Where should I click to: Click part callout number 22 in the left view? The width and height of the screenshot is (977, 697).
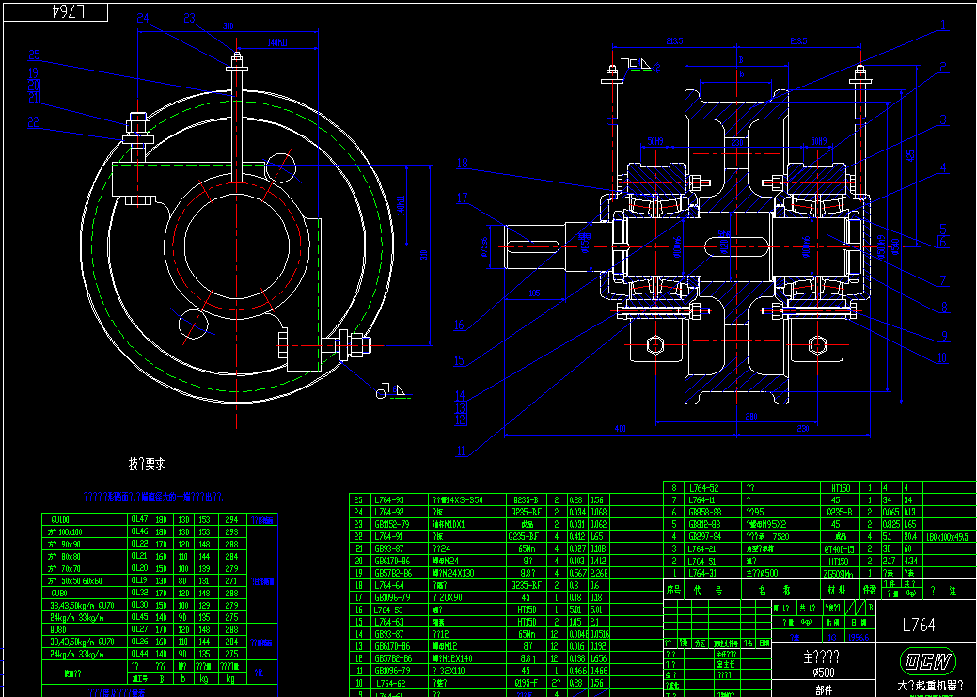pos(34,121)
